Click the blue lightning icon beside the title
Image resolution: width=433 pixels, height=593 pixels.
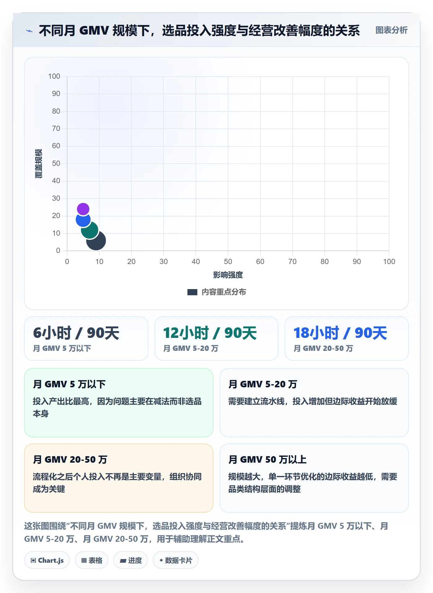click(29, 31)
